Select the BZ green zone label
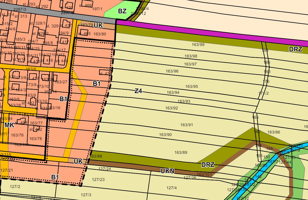This screenshot has height=200, width=308. (122, 11)
